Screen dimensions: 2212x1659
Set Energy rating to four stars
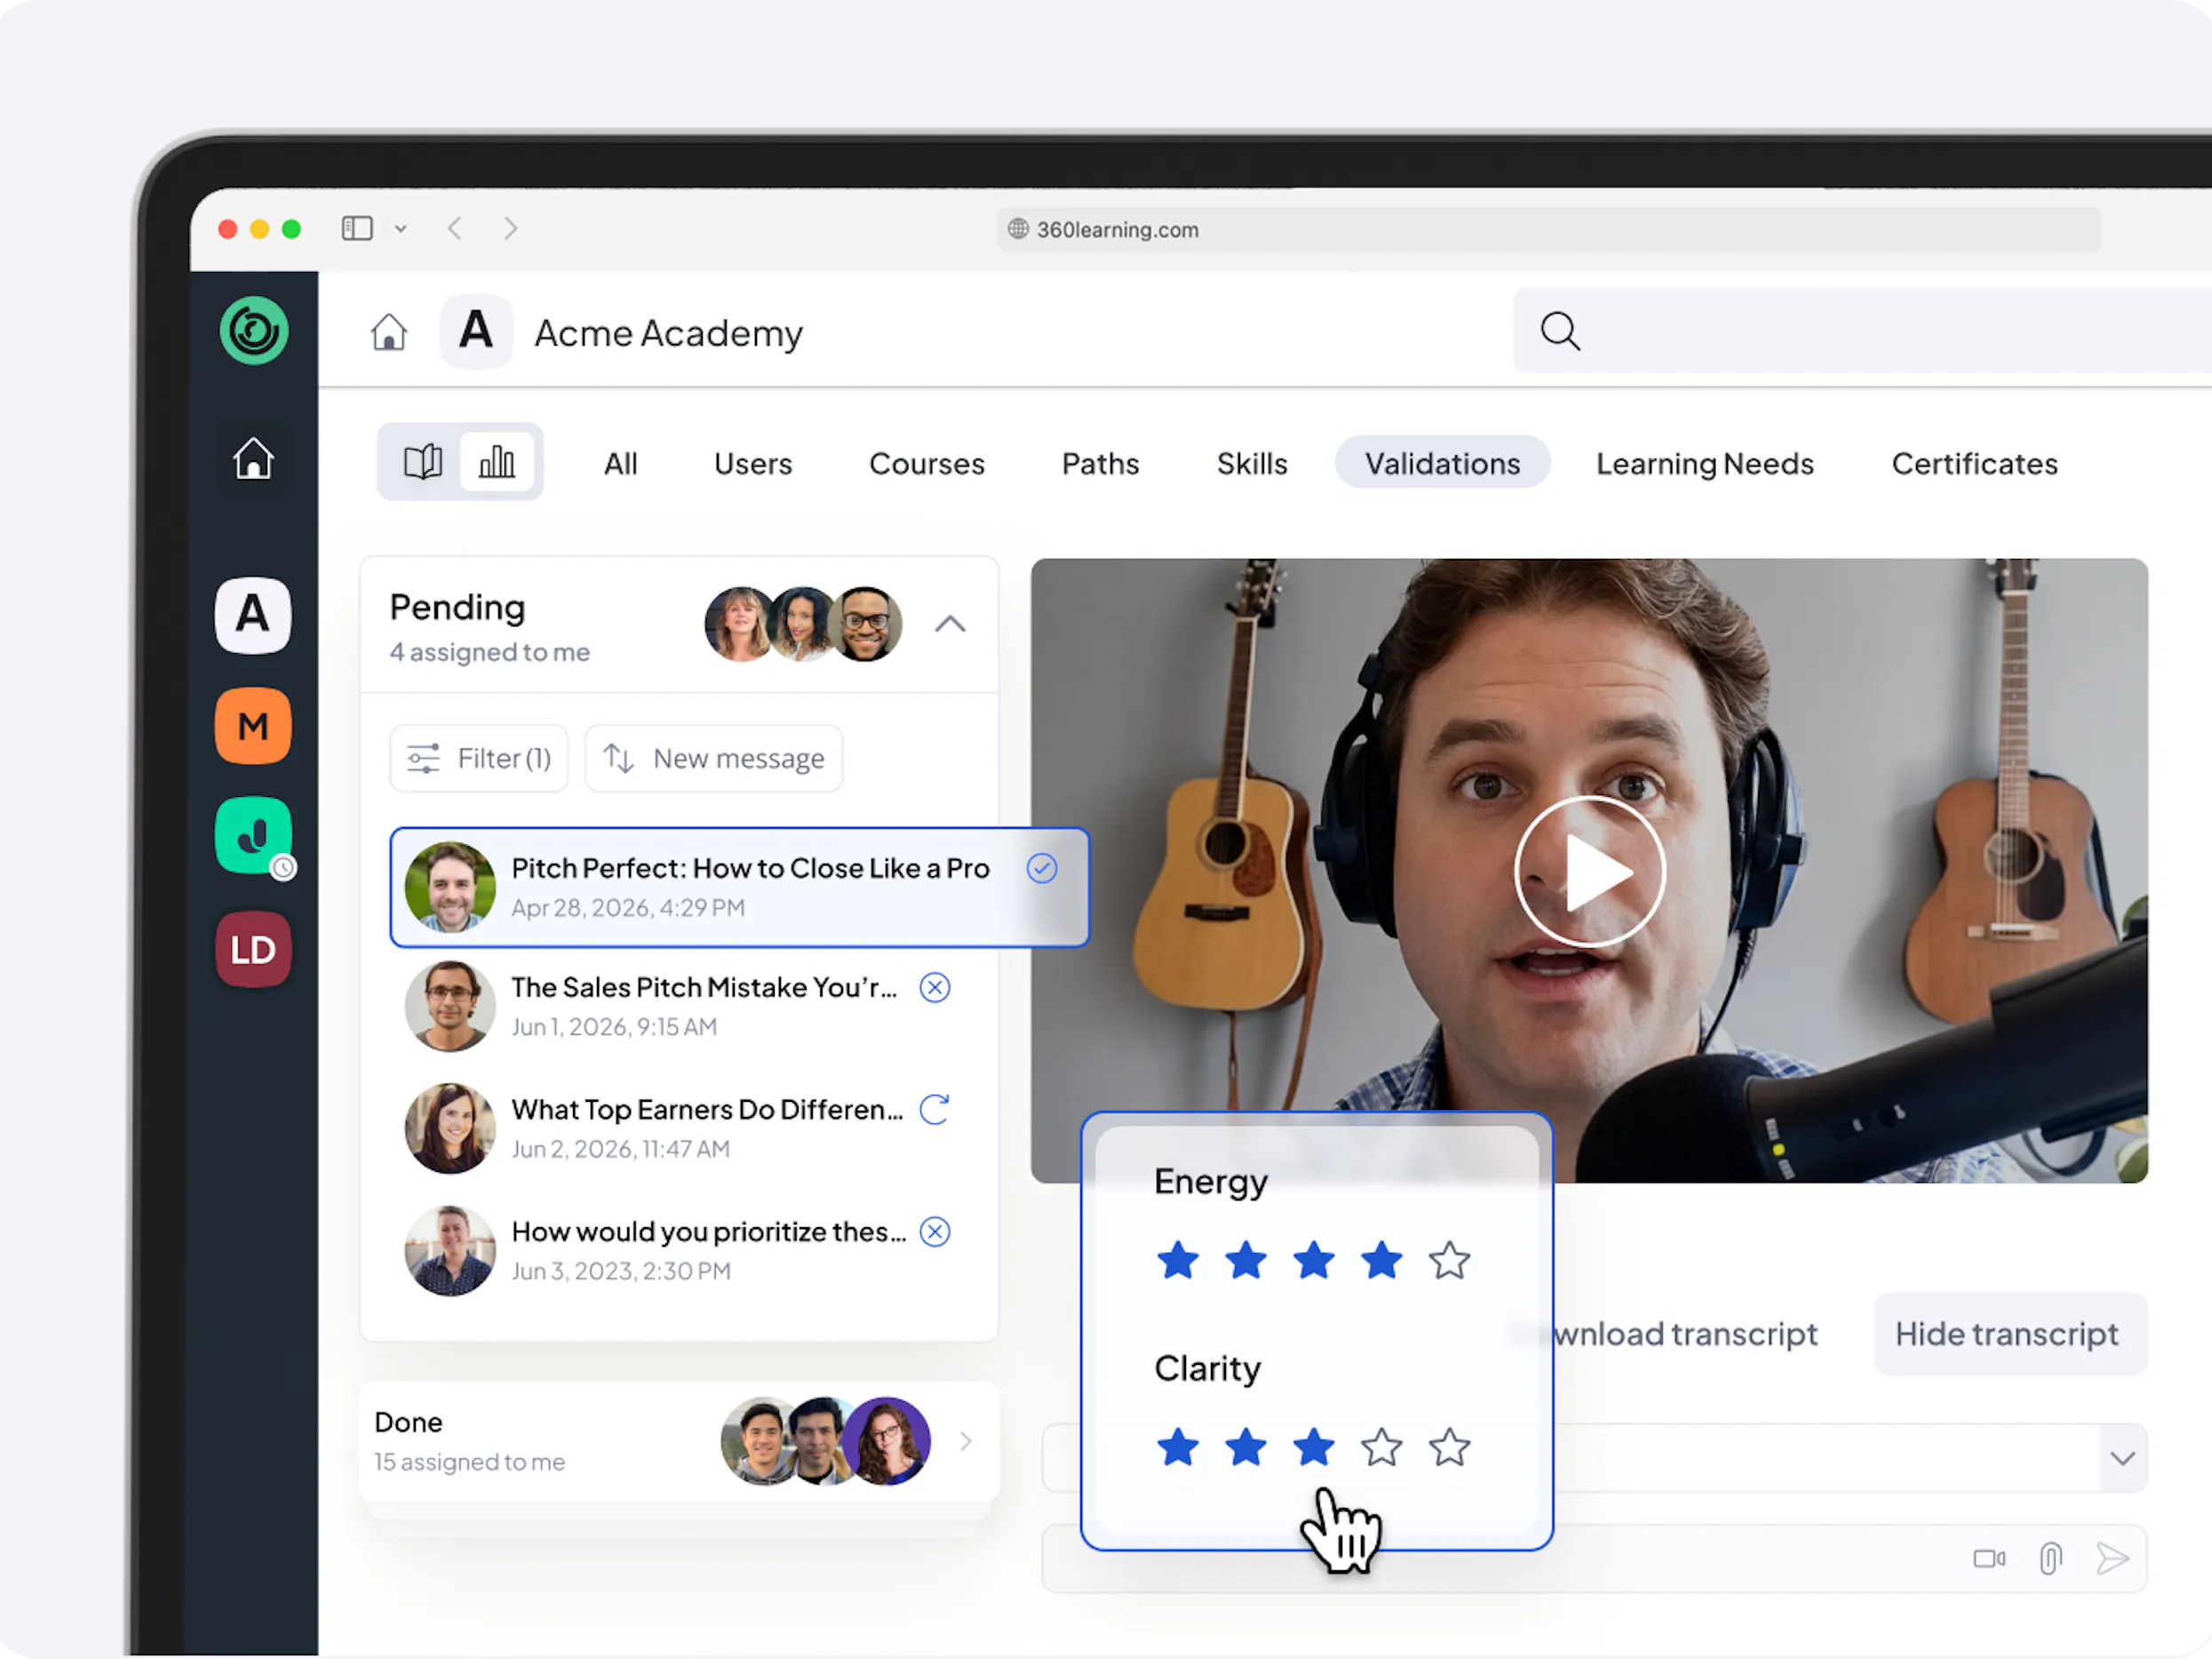(1382, 1261)
